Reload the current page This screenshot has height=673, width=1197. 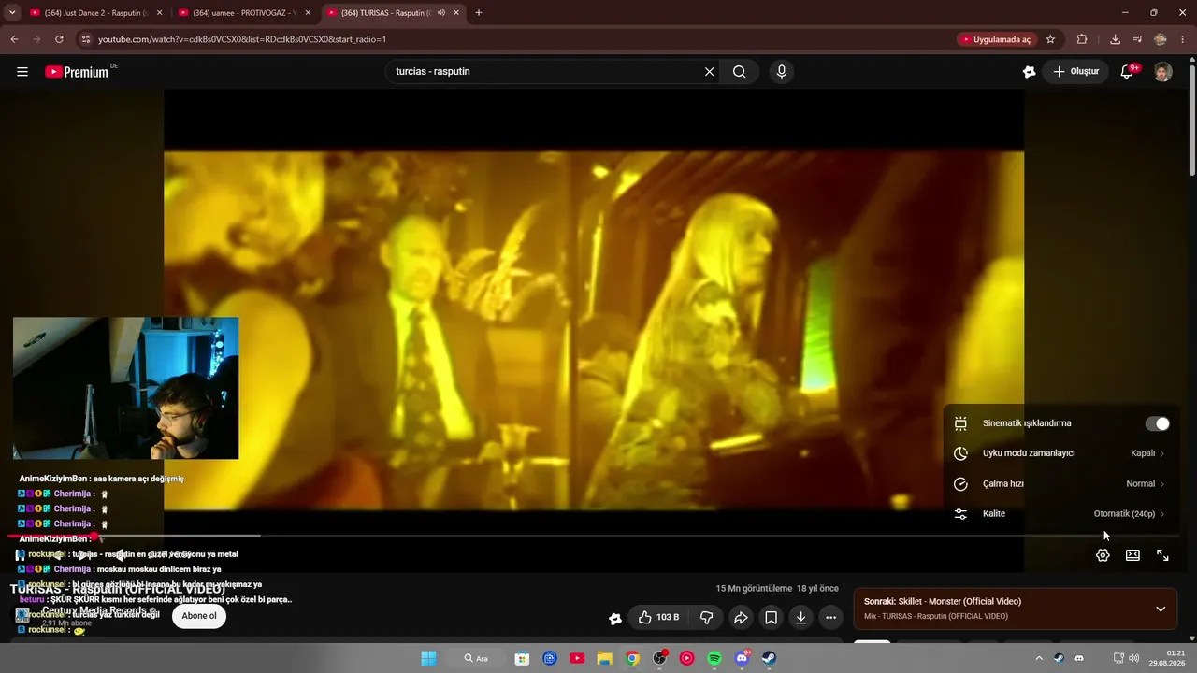coord(59,39)
